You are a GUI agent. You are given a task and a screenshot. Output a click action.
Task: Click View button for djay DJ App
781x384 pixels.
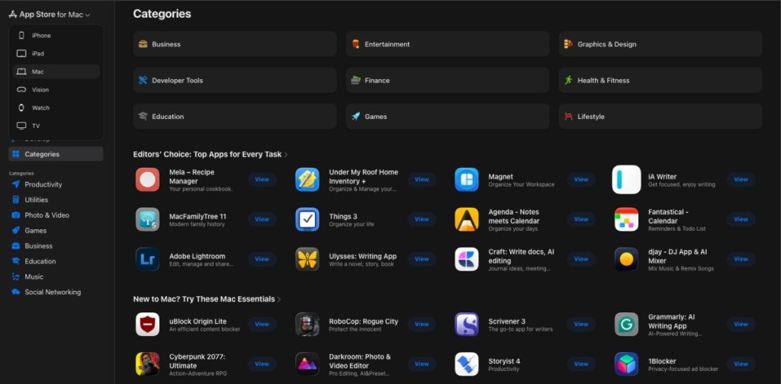pyautogui.click(x=741, y=259)
